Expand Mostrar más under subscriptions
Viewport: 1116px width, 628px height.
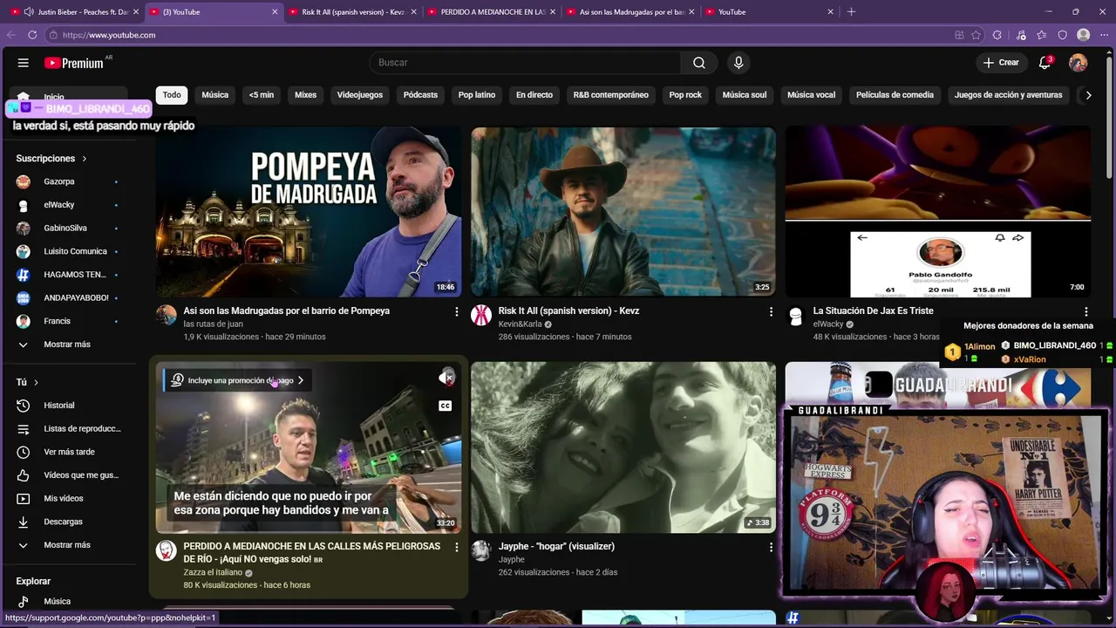67,345
